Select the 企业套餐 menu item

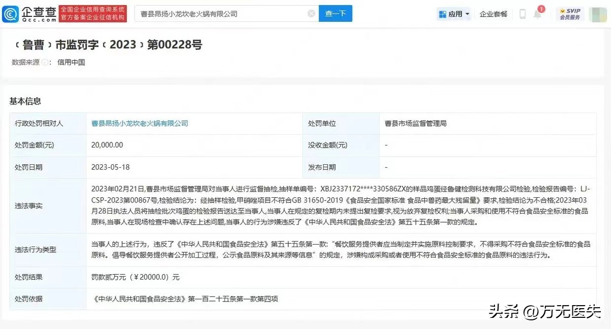[x=493, y=14]
